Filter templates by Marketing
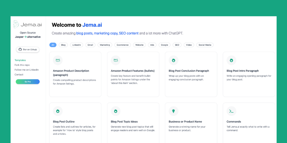This screenshot has width=287, height=143. 105,45
